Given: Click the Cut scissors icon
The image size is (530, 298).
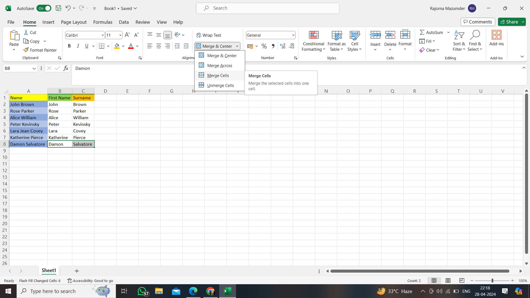Looking at the screenshot, I should click(26, 33).
